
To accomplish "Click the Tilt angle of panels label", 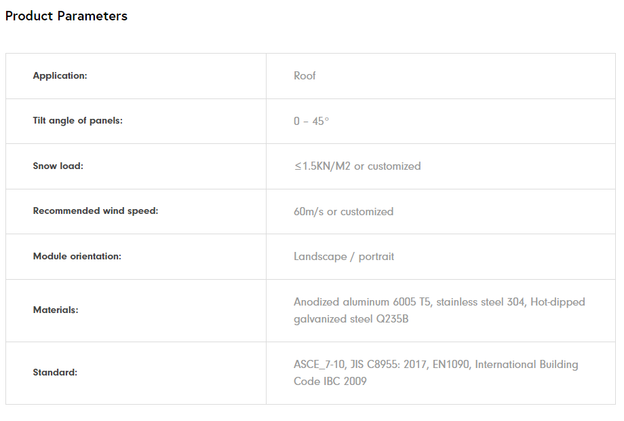I will click(x=78, y=121).
